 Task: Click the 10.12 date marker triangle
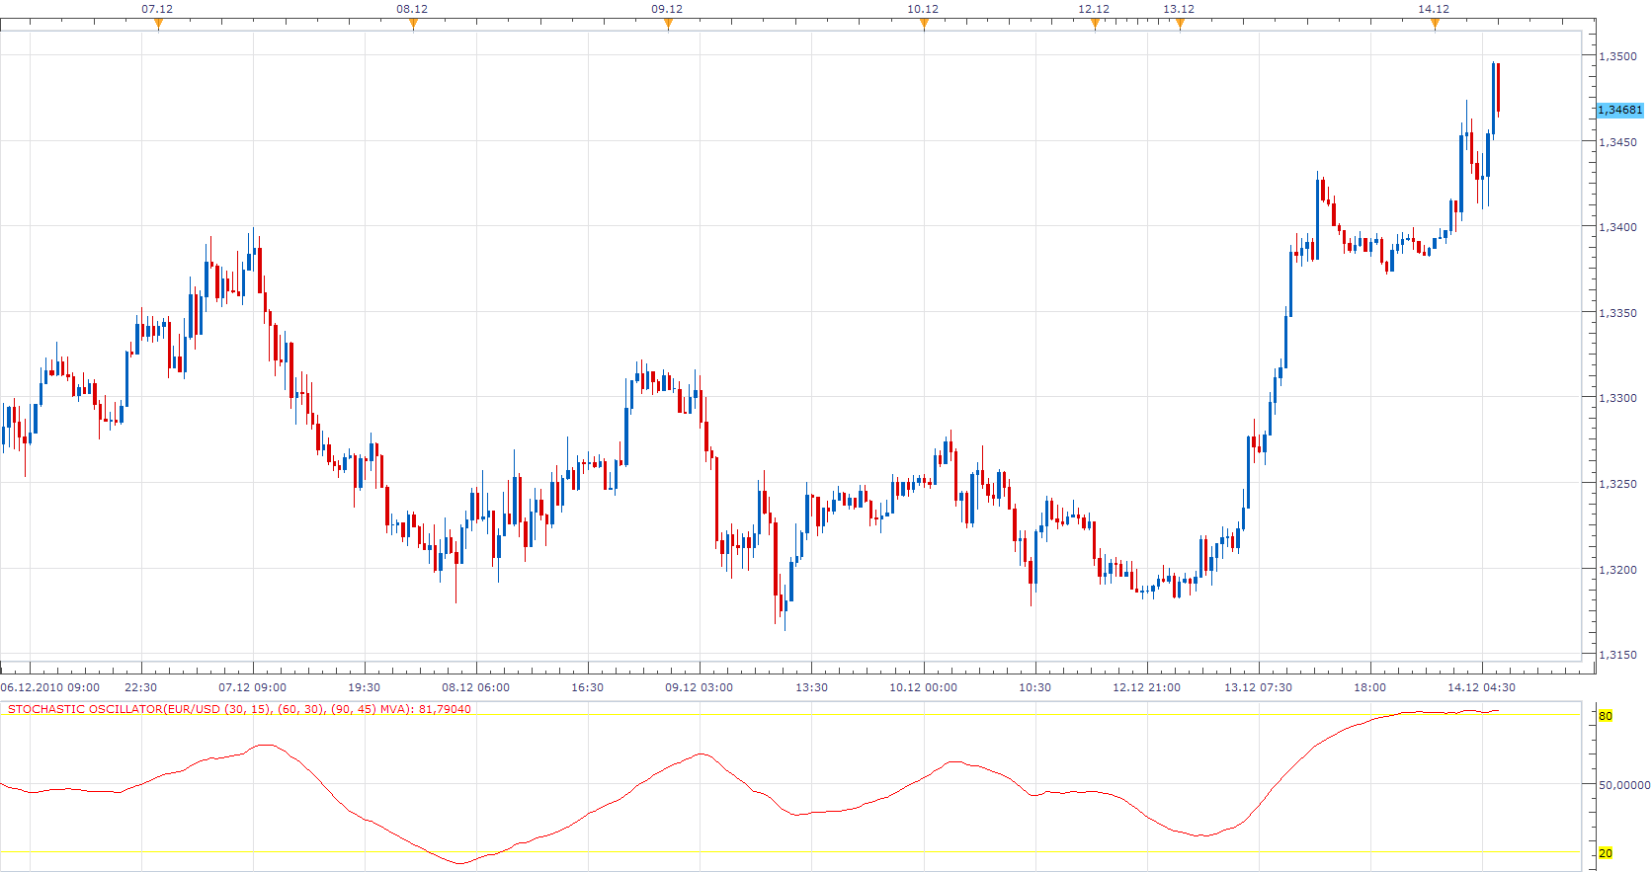point(924,25)
